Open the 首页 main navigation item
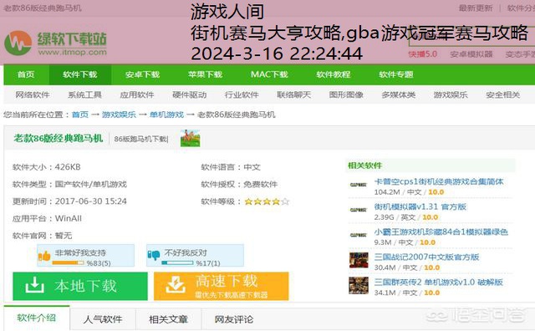This screenshot has width=535, height=331. pyautogui.click(x=26, y=74)
